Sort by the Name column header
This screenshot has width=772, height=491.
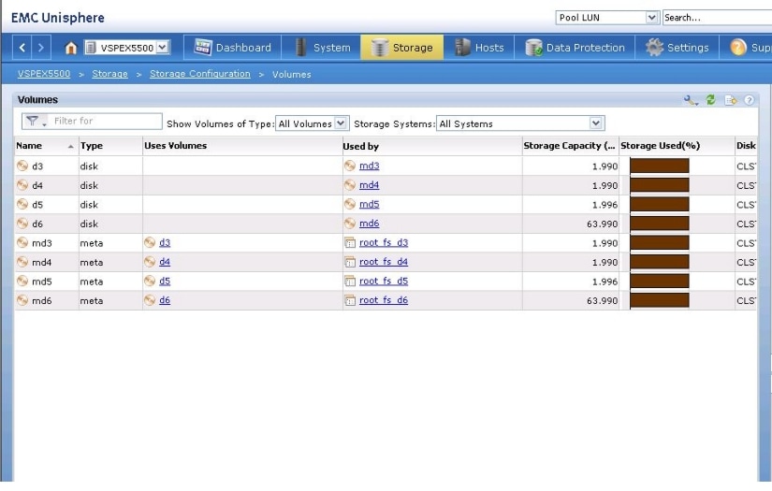pos(46,146)
